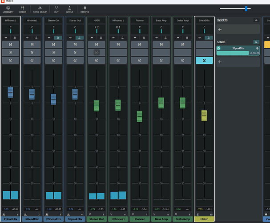Image resolution: width=270 pixels, height=223 pixels.
Task: Open HPhones1 output selector on PHeadMix
Action: (x=11, y=21)
